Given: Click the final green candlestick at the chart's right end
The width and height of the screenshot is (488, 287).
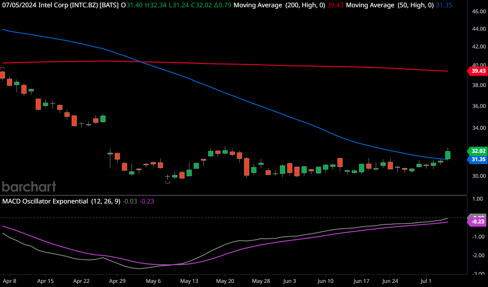Looking at the screenshot, I should [x=448, y=155].
